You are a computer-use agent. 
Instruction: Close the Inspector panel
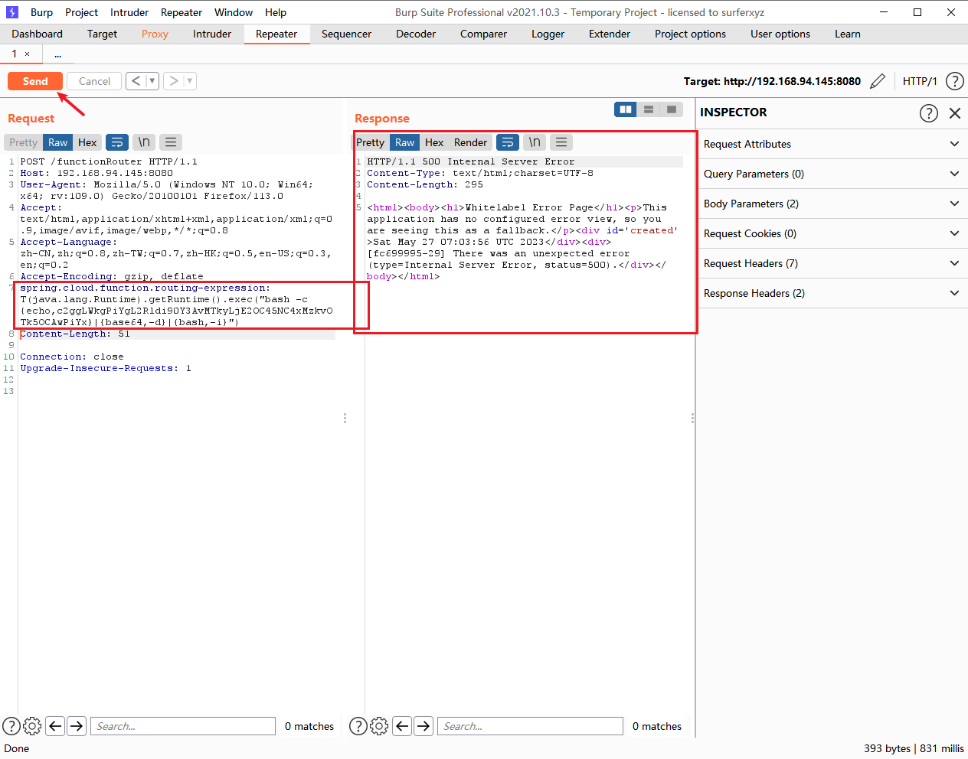pos(955,113)
